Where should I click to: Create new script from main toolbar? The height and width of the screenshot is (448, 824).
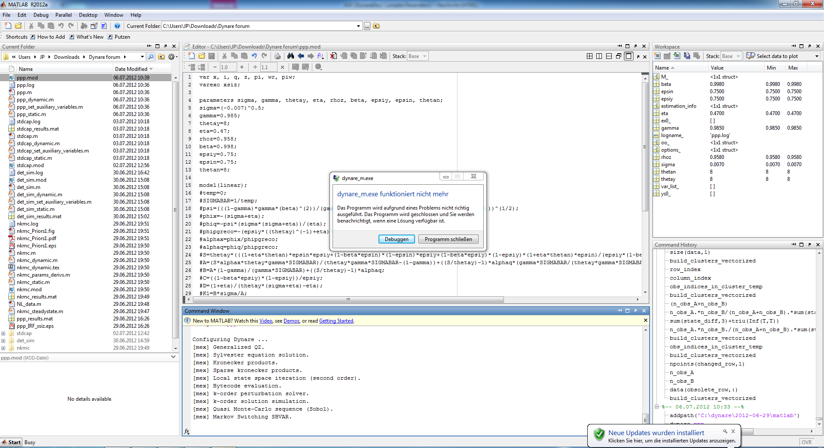[x=8, y=26]
